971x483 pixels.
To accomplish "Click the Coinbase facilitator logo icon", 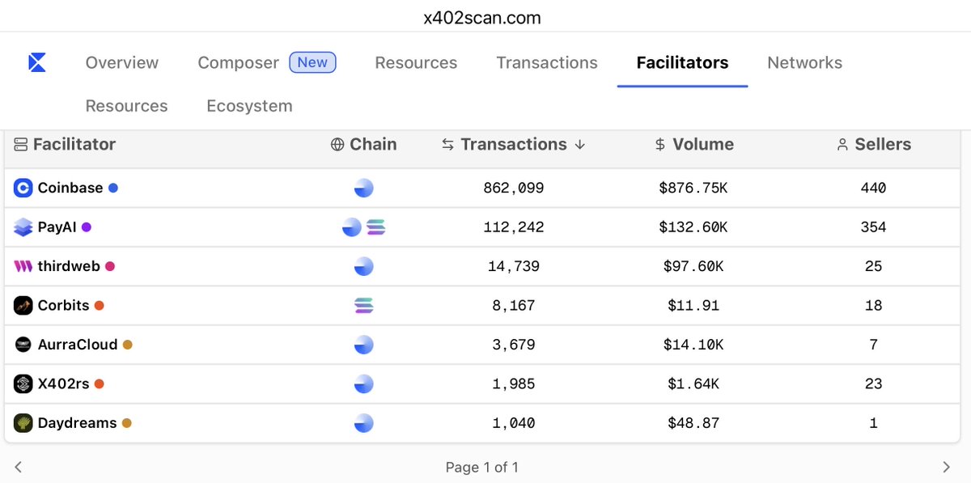I will click(22, 188).
